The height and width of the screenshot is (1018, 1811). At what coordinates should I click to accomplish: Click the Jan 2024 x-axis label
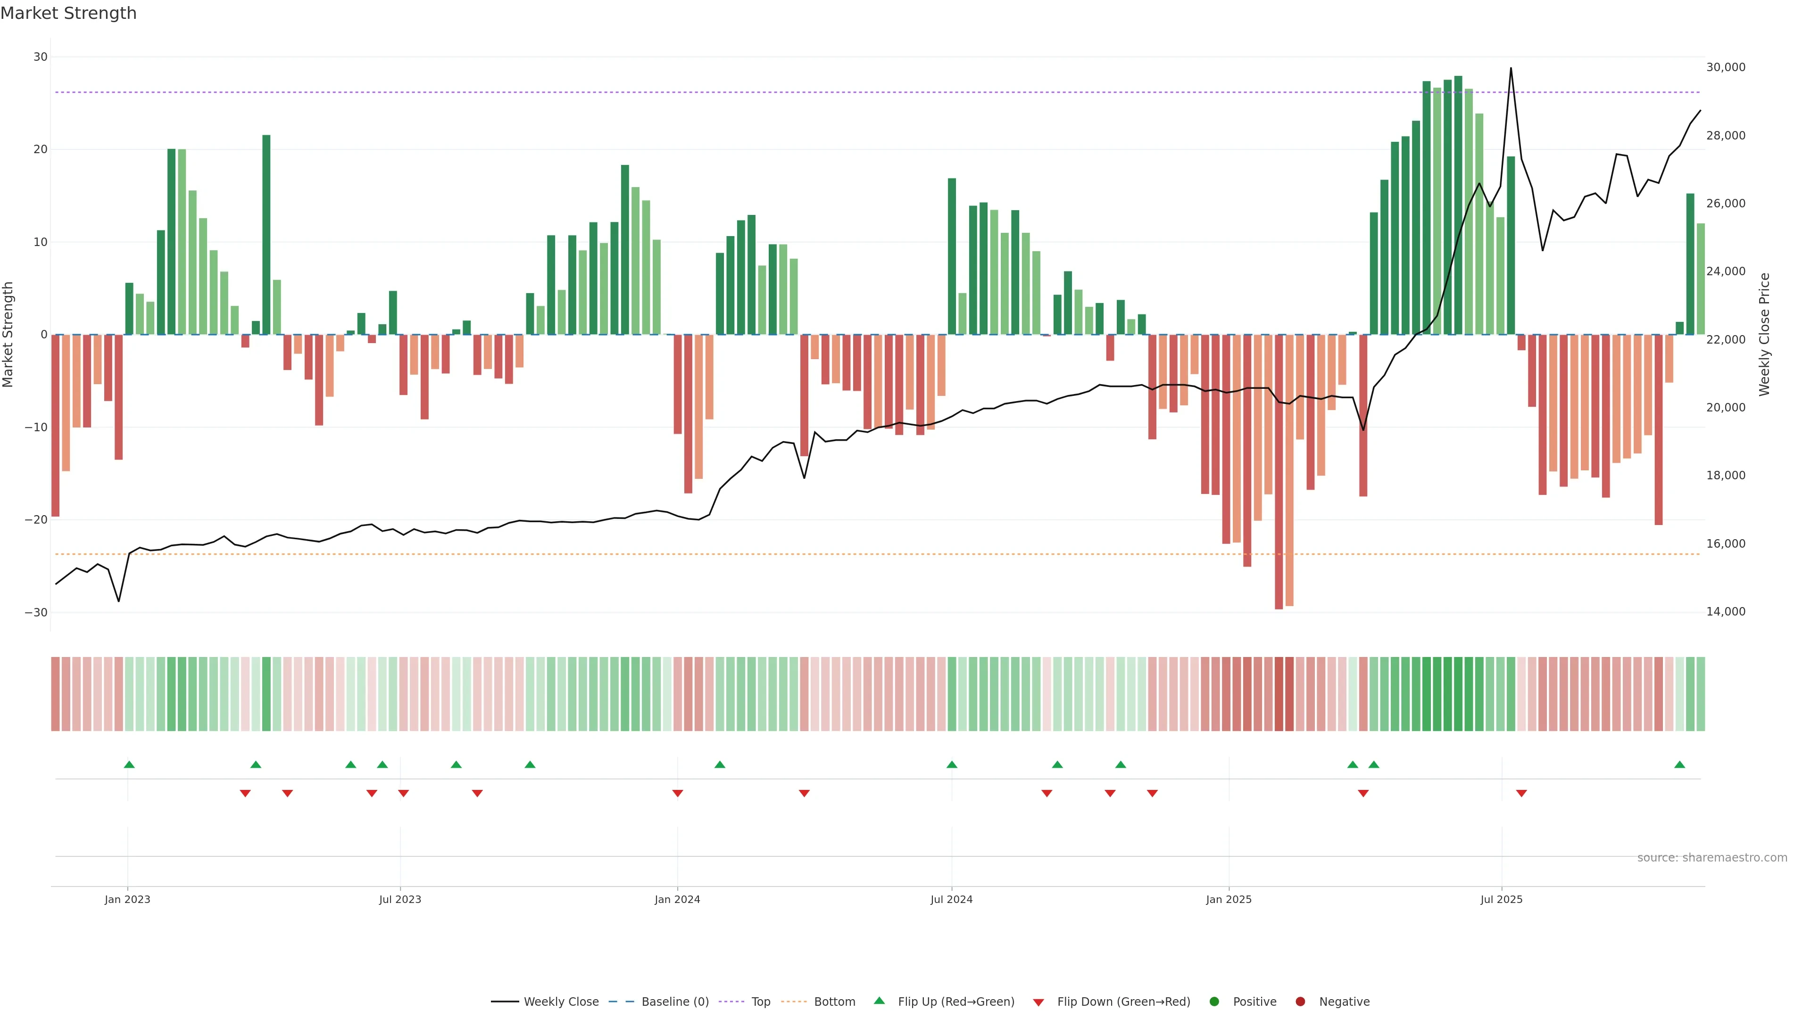pyautogui.click(x=677, y=899)
